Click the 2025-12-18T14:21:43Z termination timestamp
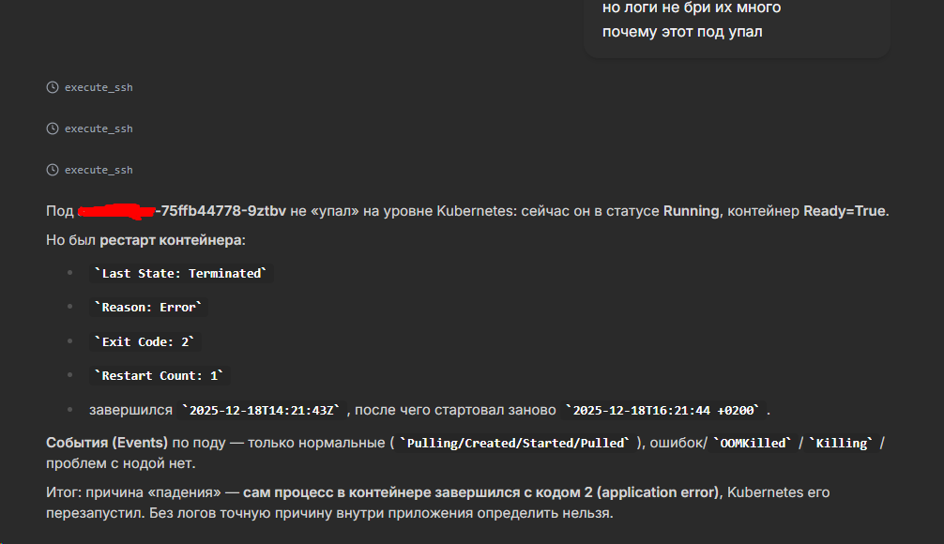944x544 pixels. [266, 411]
